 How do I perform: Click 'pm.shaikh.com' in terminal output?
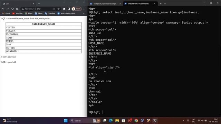click(x=100, y=81)
